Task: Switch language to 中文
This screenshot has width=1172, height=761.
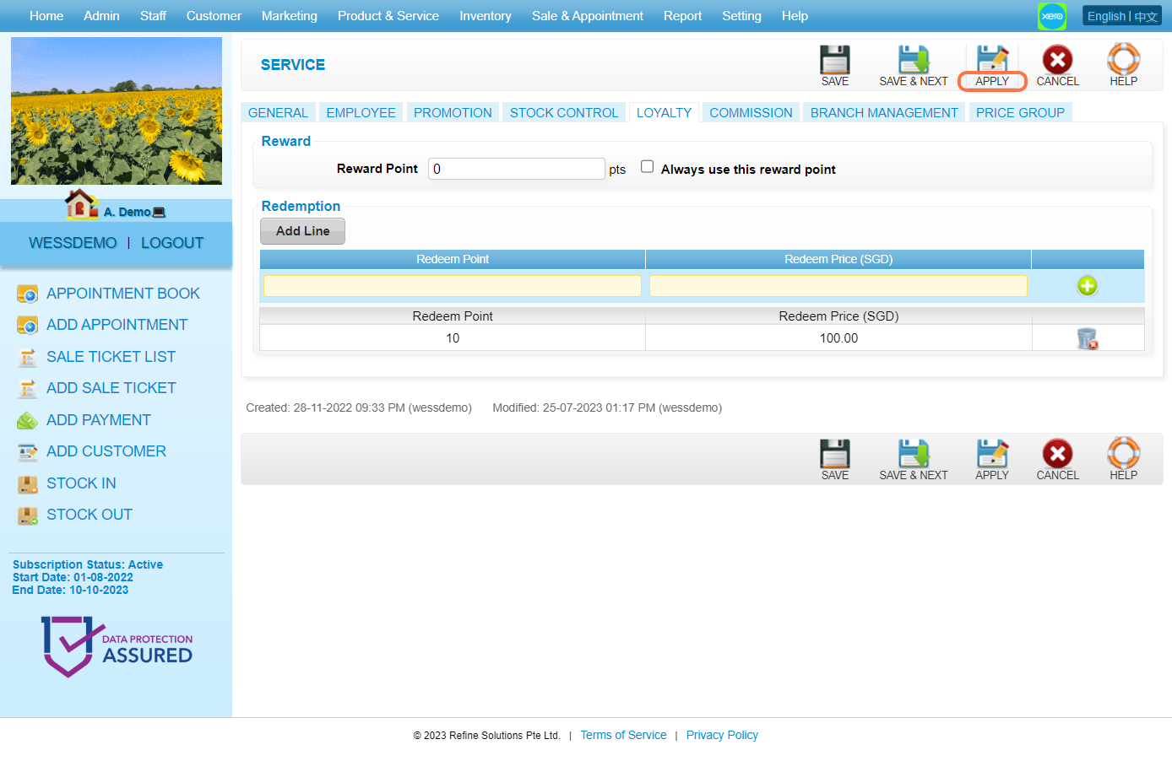Action: pos(1146,16)
